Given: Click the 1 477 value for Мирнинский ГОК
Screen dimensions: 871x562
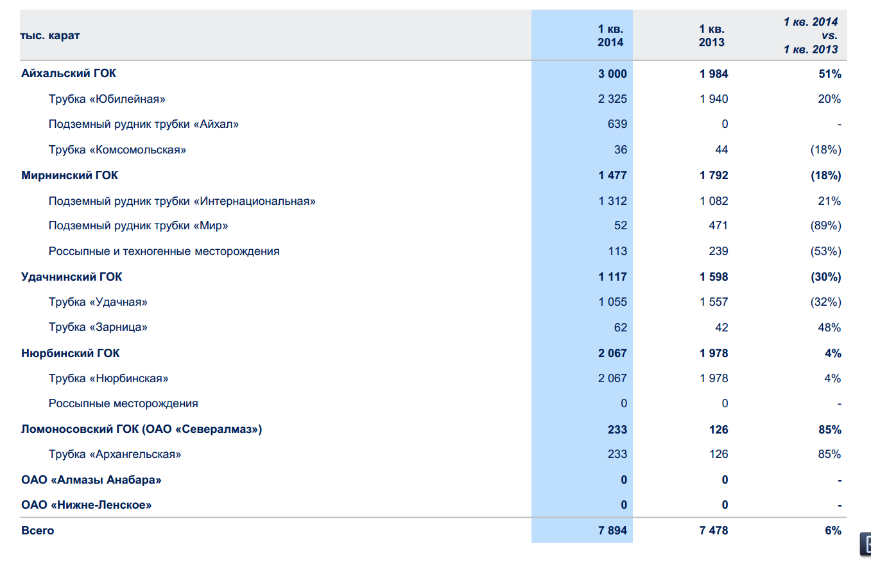Looking at the screenshot, I should click(612, 175).
